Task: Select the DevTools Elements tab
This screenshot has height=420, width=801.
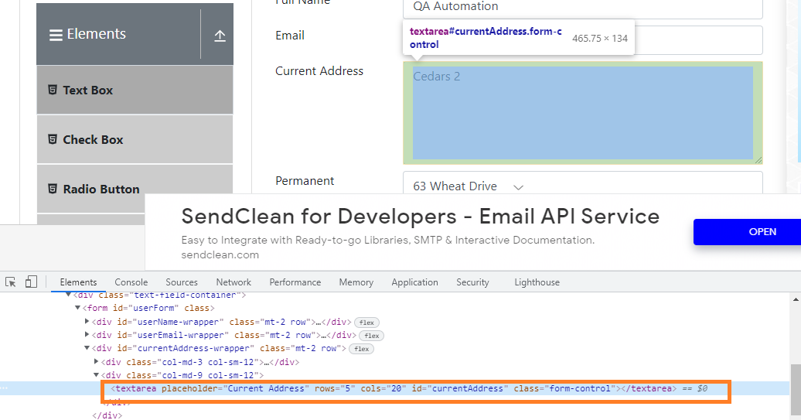Action: 78,282
